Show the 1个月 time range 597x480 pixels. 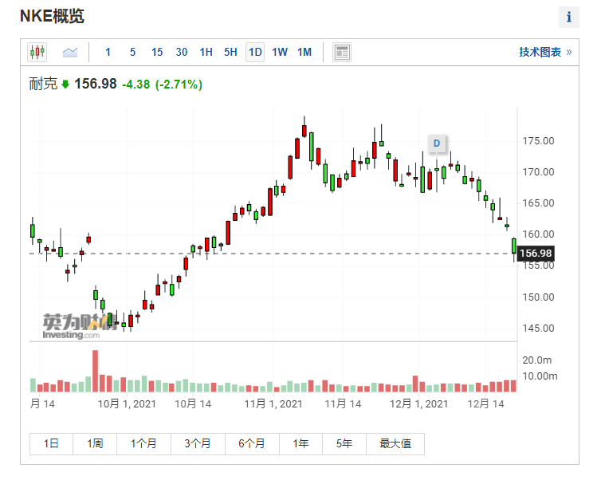(143, 444)
